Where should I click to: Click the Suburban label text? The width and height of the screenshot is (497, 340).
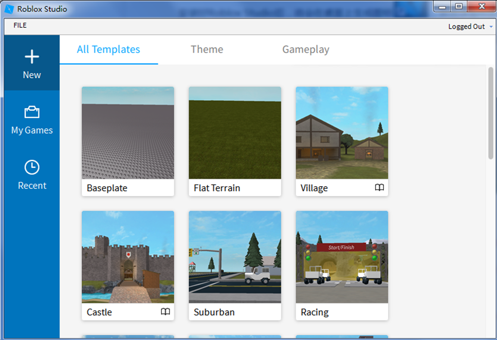click(214, 312)
